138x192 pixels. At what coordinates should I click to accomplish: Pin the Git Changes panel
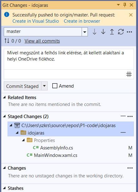125,5
